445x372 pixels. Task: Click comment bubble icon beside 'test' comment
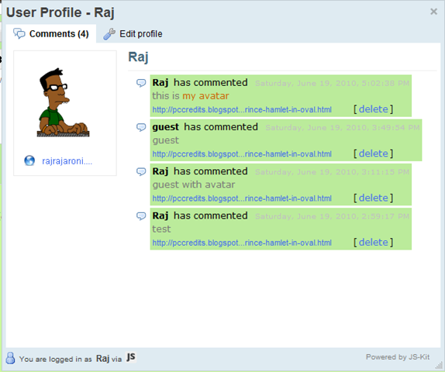click(141, 216)
